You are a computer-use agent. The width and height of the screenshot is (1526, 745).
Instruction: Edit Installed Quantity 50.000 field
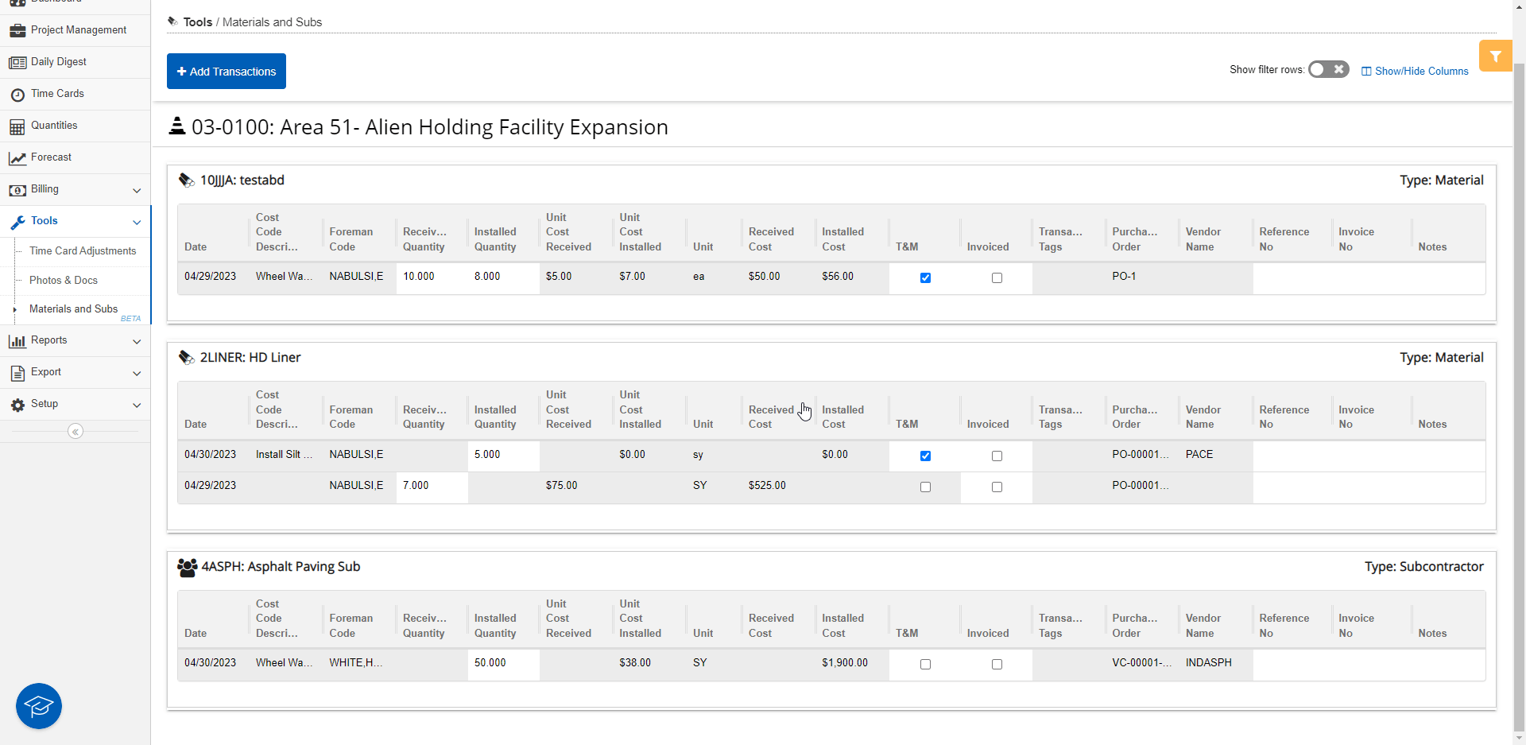(x=503, y=663)
